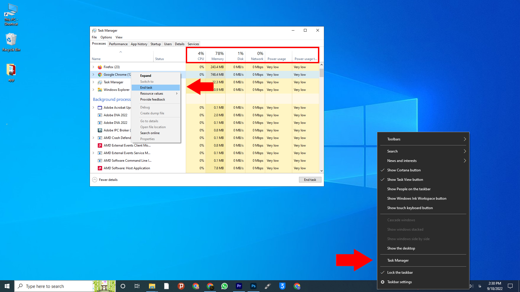The image size is (520, 292).
Task: Click the Task Manager title bar icon
Action: pyautogui.click(x=94, y=31)
